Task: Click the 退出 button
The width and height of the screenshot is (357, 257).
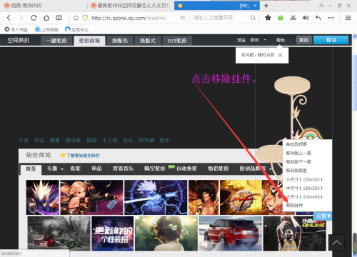Action: pos(303,40)
